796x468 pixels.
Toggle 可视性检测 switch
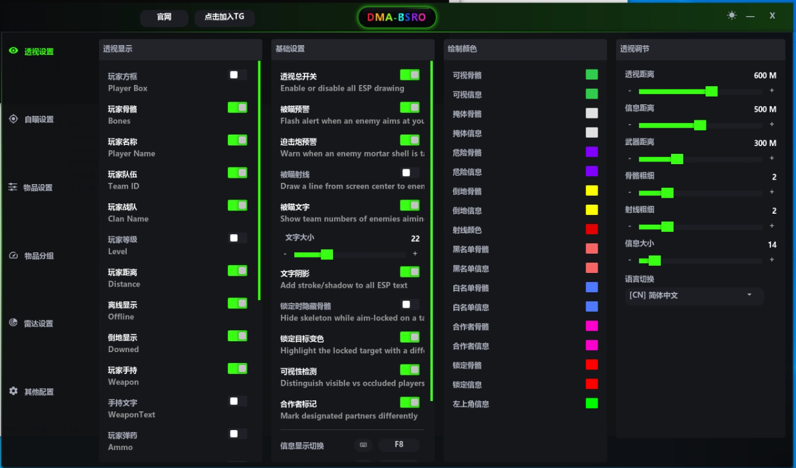tap(410, 370)
